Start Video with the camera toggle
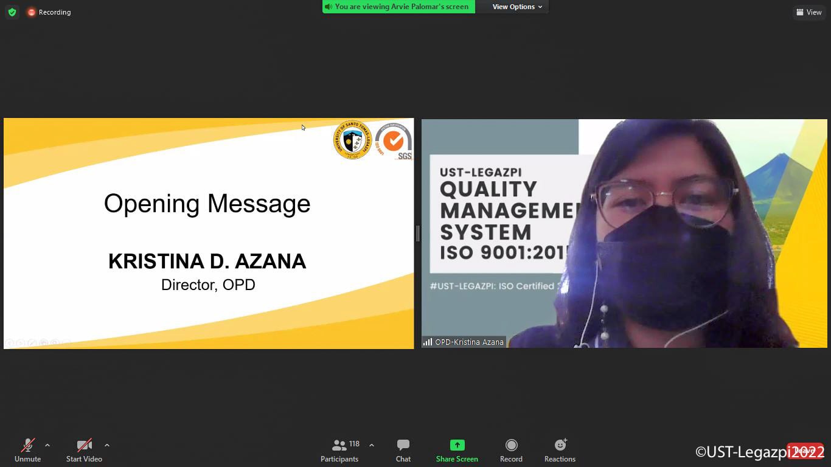The height and width of the screenshot is (467, 831). (x=84, y=451)
